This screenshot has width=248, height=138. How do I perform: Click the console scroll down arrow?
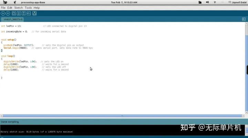pos(247,135)
